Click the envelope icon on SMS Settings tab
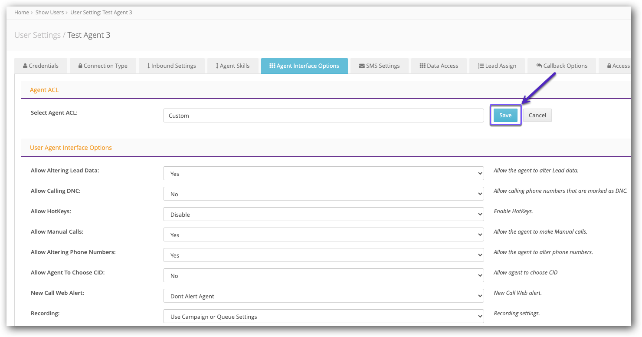The width and height of the screenshot is (642, 337). click(x=361, y=66)
